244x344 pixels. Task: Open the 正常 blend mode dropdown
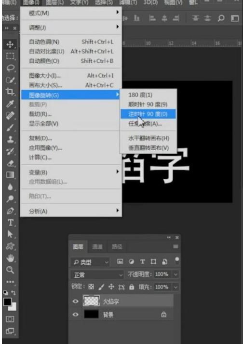(x=97, y=275)
